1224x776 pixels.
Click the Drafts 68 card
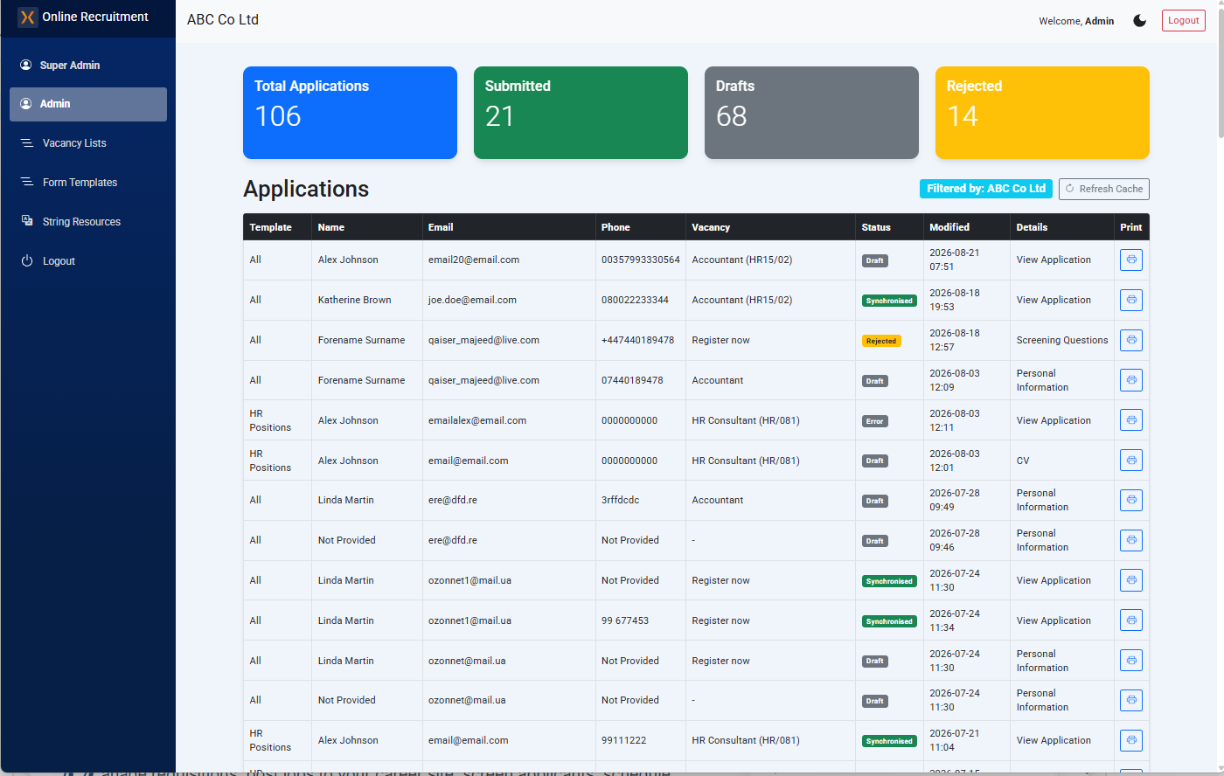[811, 113]
